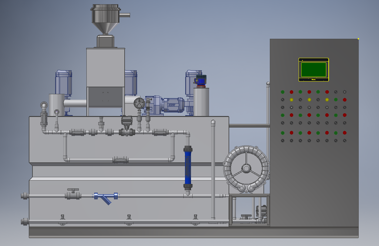Select the SEW gear motor
379x246 pixels.
[x=171, y=105]
